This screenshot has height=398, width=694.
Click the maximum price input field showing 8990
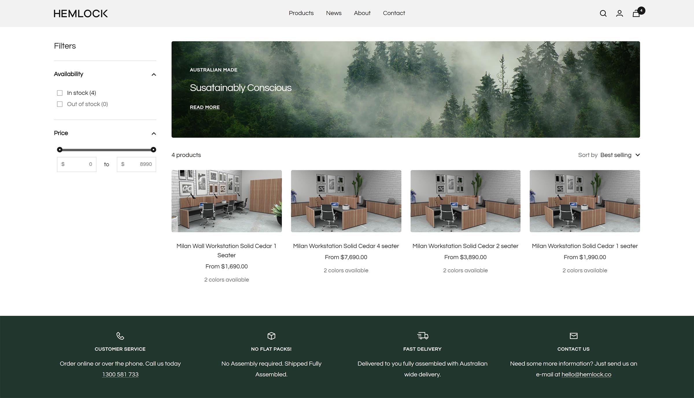(136, 164)
